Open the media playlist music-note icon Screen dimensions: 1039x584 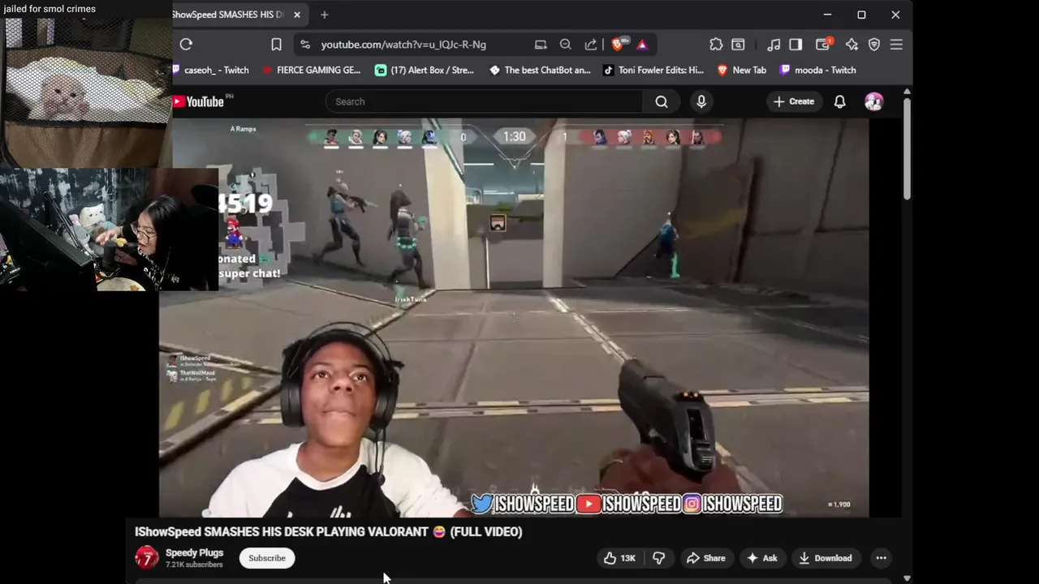point(774,45)
